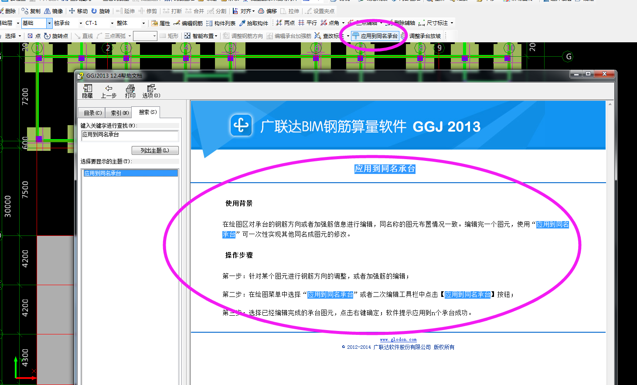This screenshot has width=637, height=385.
Task: Switch to 目录 (contents) tab
Action: coord(92,113)
